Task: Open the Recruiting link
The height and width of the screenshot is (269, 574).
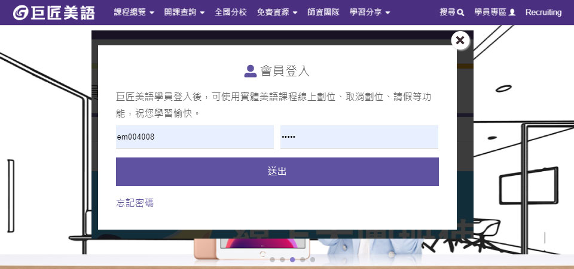Action: pos(544,13)
